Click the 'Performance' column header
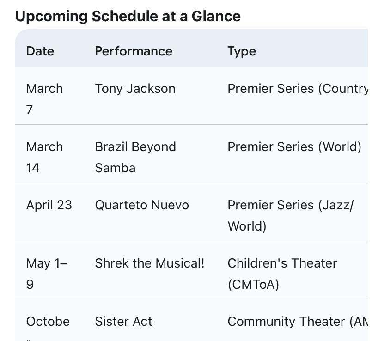Viewport: 372px width, 341px height. [x=134, y=51]
